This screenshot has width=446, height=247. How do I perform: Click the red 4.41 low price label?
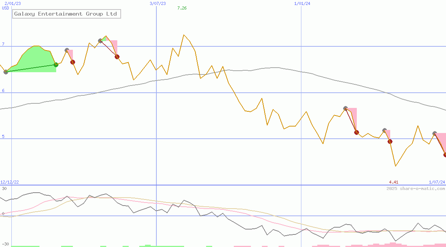(x=394, y=182)
